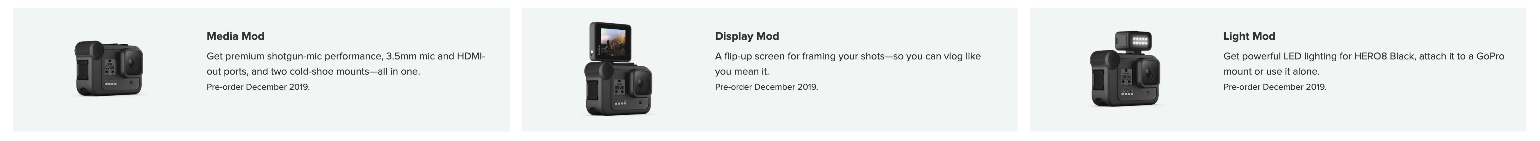Open the Light Mod heading link

pos(1249,36)
